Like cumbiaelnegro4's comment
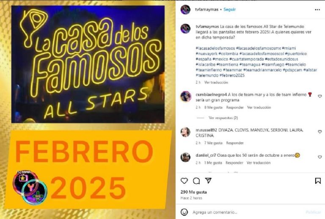Screen dimensions: 325x219 (x=320, y=96)
